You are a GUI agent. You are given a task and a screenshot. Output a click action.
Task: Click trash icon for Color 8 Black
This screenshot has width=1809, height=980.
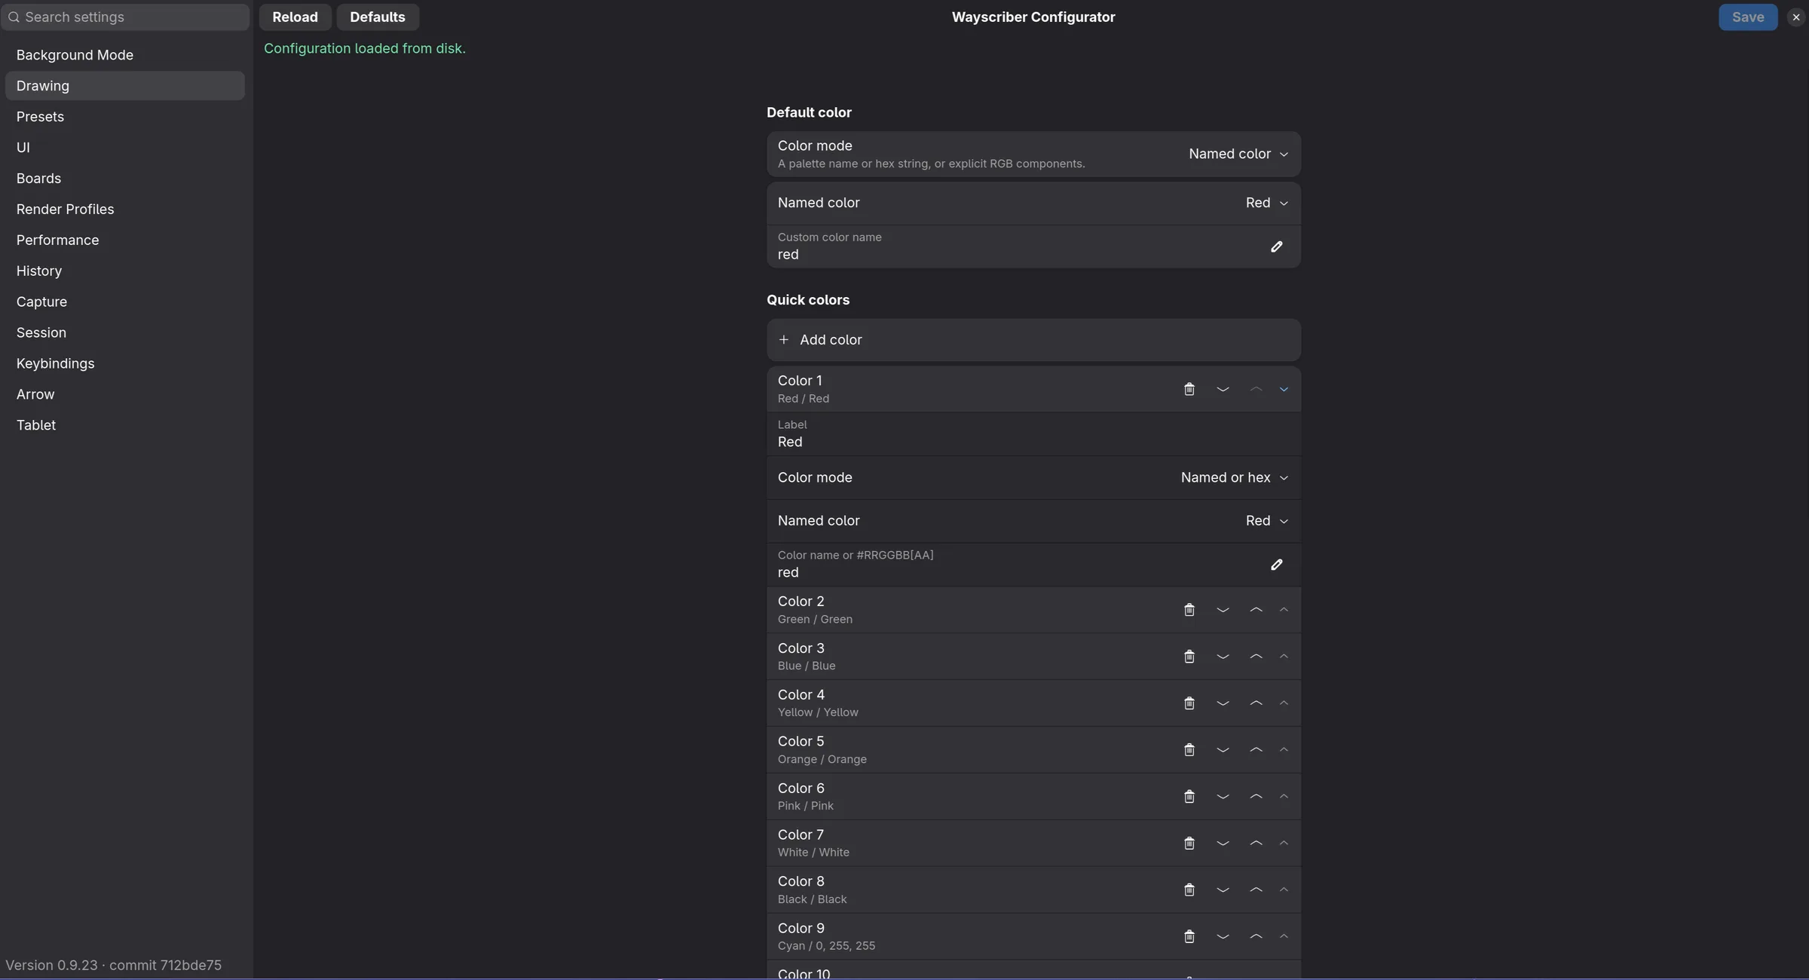pos(1189,890)
